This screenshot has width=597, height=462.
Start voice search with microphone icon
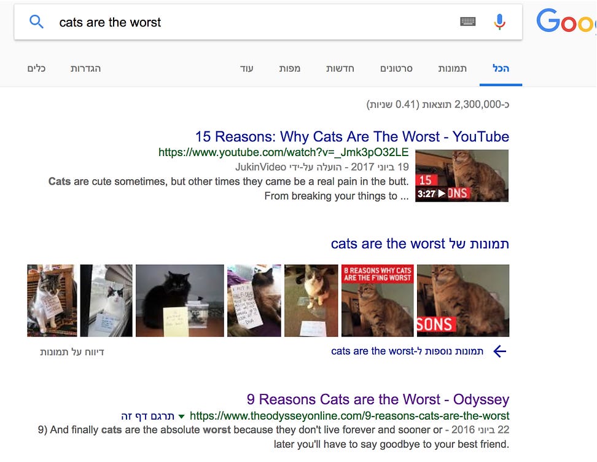coord(499,22)
